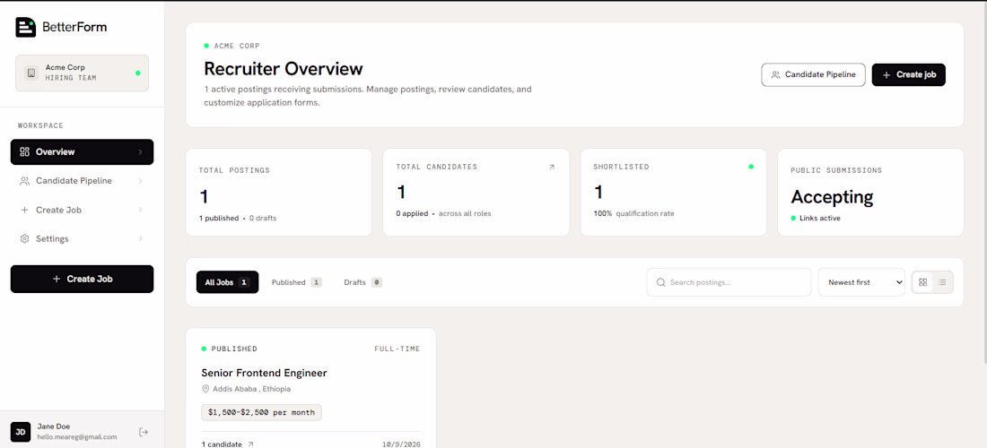Click the $1,500-$2,500 per month badge
Viewport: 987px width, 448px height.
261,412
